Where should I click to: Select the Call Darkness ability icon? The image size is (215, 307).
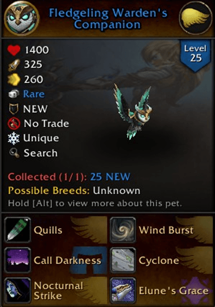coord(18,260)
